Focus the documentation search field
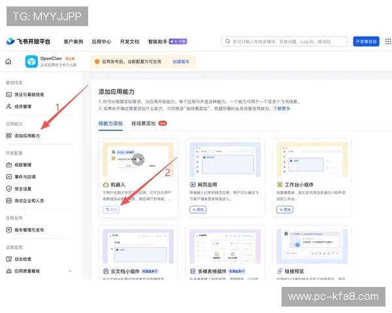392x313 pixels. tap(284, 42)
